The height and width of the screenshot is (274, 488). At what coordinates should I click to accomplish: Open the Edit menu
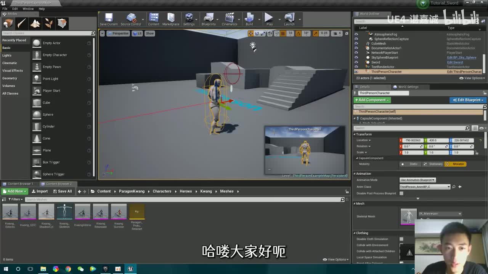click(x=15, y=9)
